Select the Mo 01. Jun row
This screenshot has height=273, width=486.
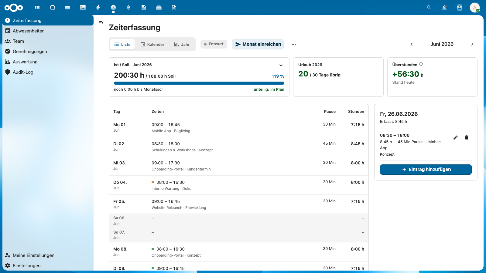pos(239,127)
